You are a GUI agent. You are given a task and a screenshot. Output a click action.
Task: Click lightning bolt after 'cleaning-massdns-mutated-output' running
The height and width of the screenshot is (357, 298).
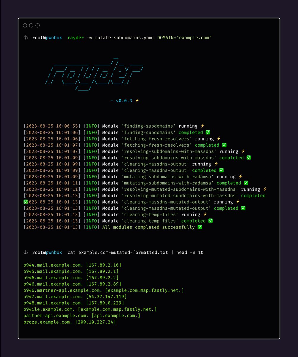tap(238, 202)
